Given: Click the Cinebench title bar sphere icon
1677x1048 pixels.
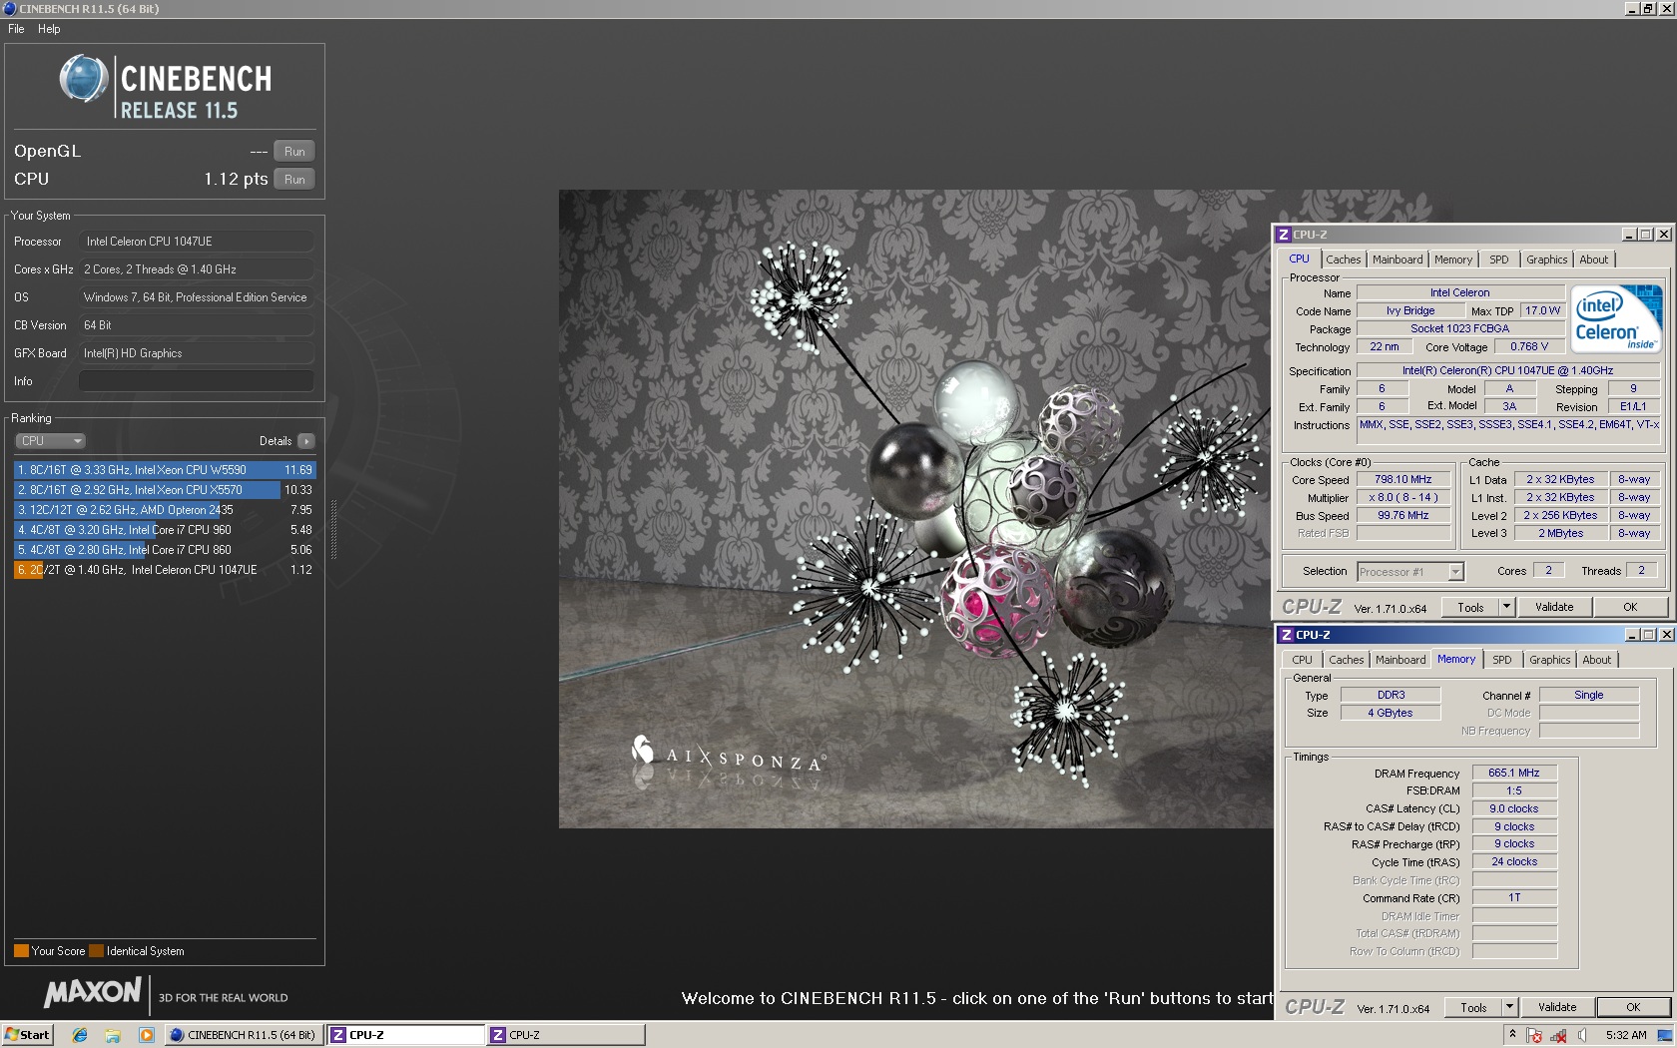Looking at the screenshot, I should (x=10, y=8).
